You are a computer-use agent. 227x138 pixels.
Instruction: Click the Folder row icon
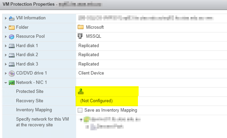point(12,27)
